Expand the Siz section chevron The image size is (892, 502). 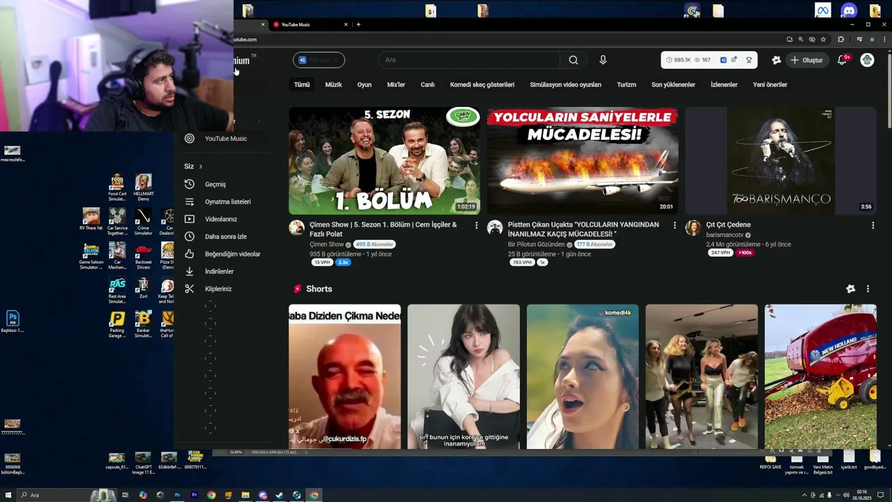pos(201,167)
